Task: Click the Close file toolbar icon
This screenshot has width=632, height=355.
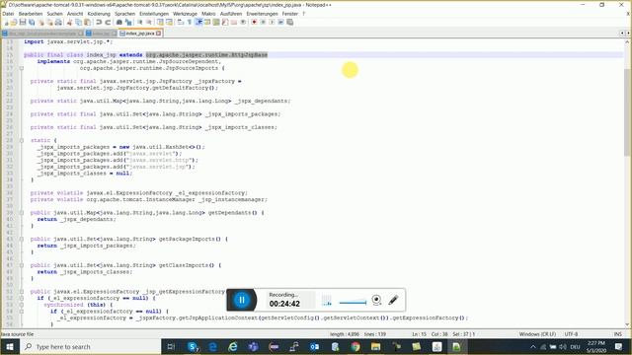Action: (41, 22)
